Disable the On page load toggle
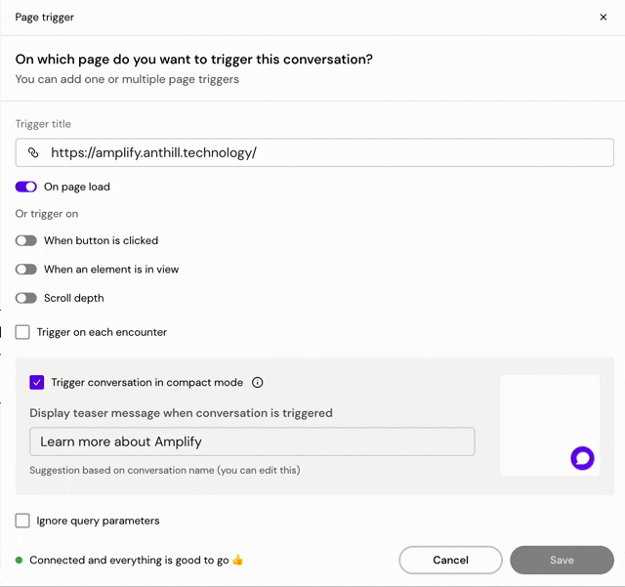The width and height of the screenshot is (625, 587). 26,187
